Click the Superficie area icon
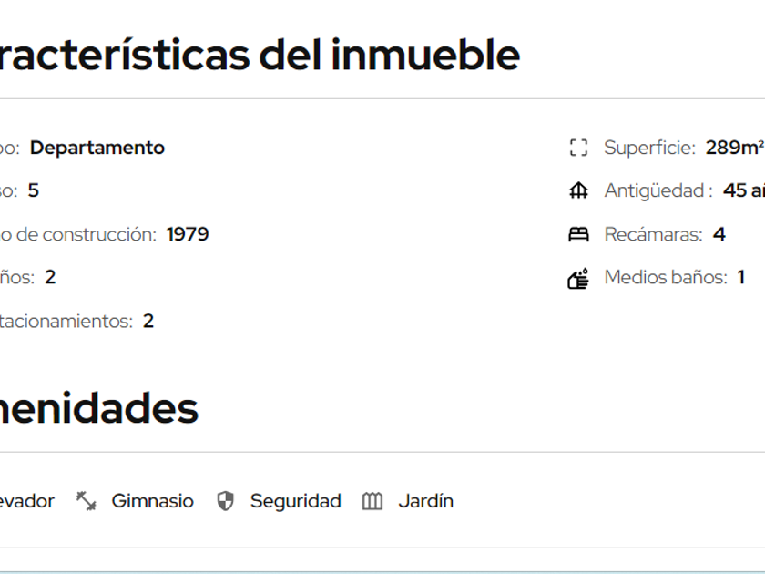The image size is (765, 574). [578, 148]
